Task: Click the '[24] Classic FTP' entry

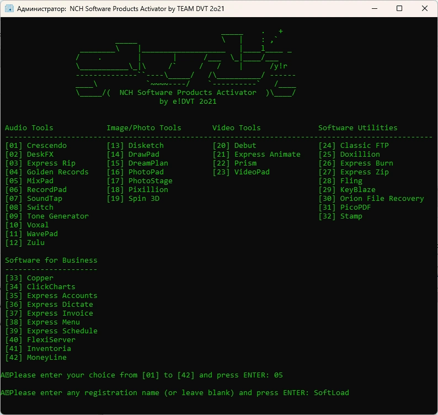Action: [354, 146]
